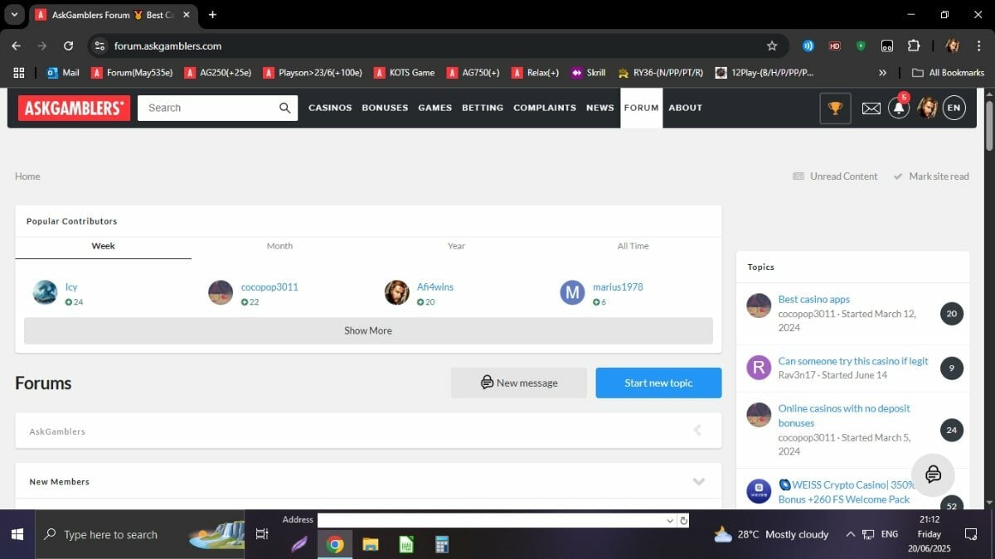The image size is (995, 559).
Task: View site information icon in address bar
Action: click(x=99, y=46)
